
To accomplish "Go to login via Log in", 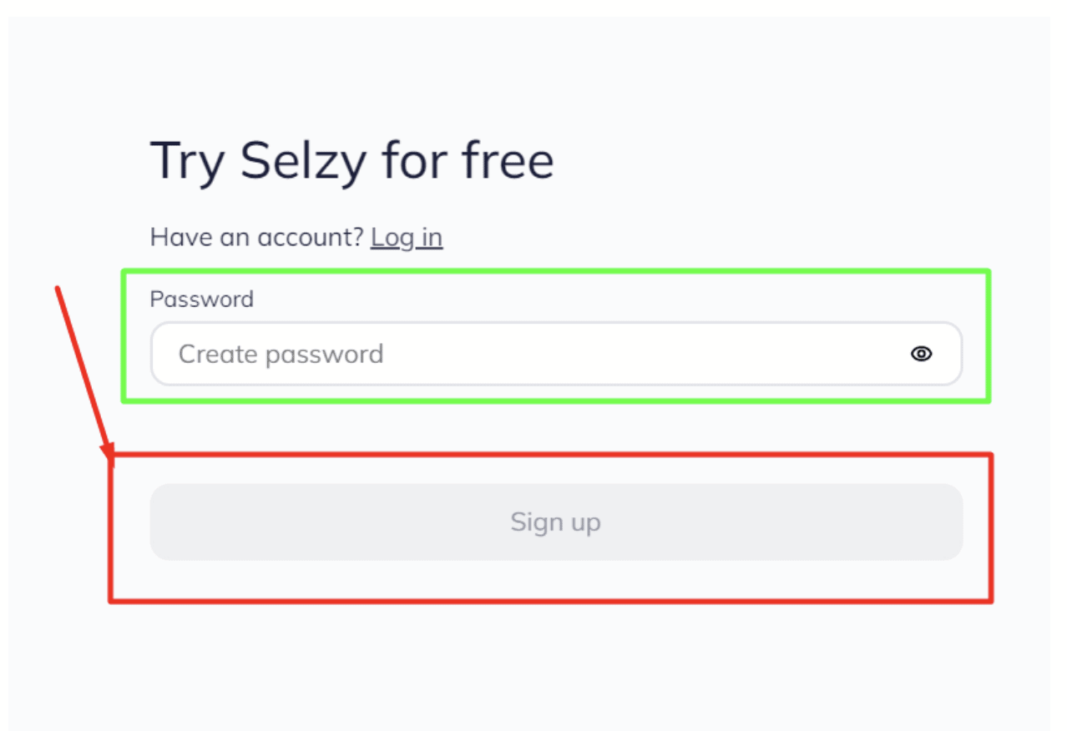I will pos(407,238).
